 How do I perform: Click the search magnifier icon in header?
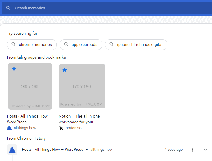coord(8,8)
